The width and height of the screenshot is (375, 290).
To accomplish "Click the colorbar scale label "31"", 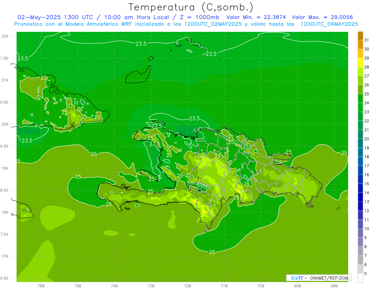I will pyautogui.click(x=367, y=40).
